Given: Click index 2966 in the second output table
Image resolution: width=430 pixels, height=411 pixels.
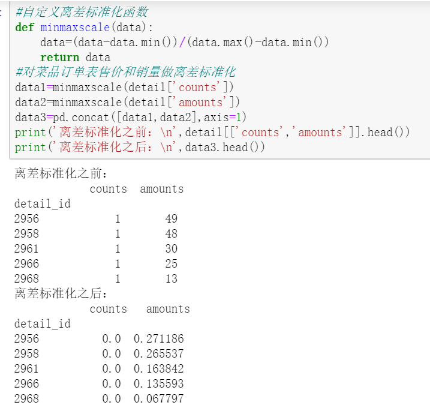Looking at the screenshot, I should (x=26, y=383).
